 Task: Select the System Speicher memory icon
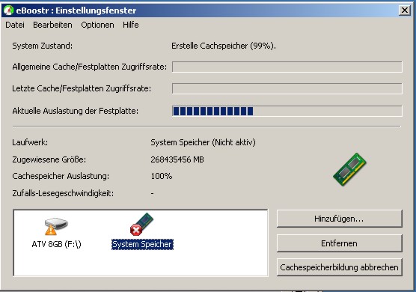(x=142, y=225)
